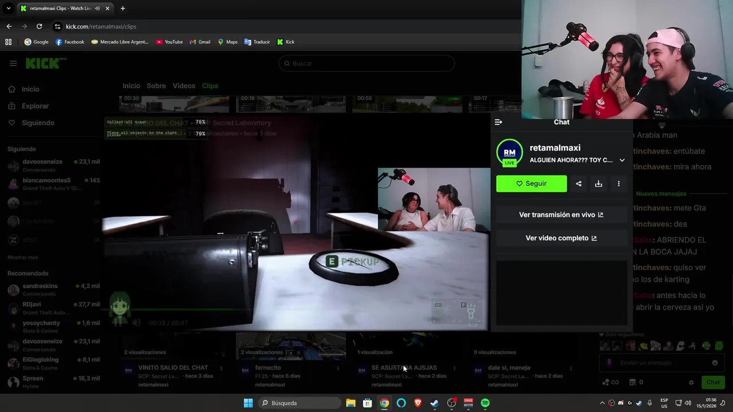Open the YouTube bookmark
The image size is (733, 412).
pyautogui.click(x=170, y=42)
